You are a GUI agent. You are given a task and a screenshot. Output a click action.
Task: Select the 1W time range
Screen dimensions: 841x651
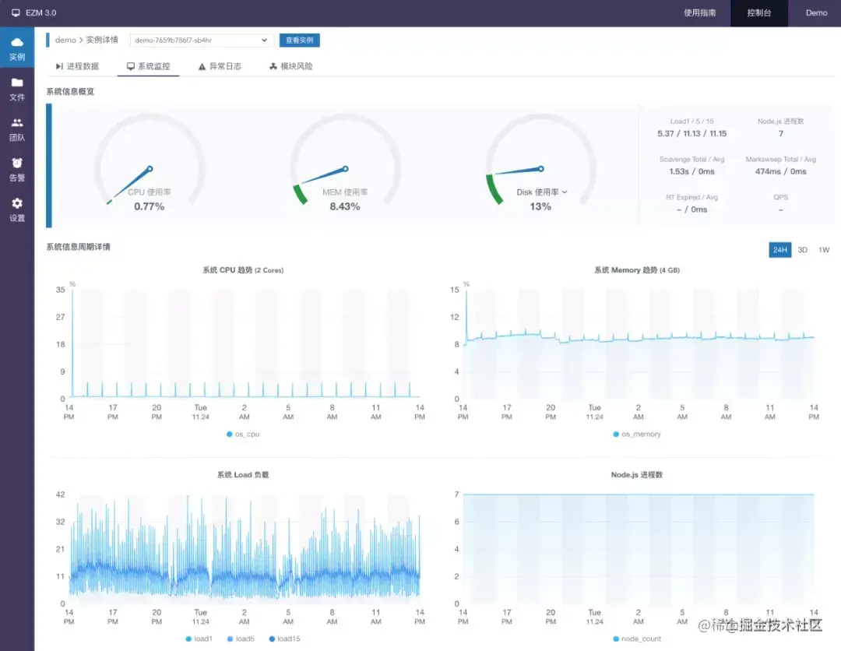click(824, 250)
